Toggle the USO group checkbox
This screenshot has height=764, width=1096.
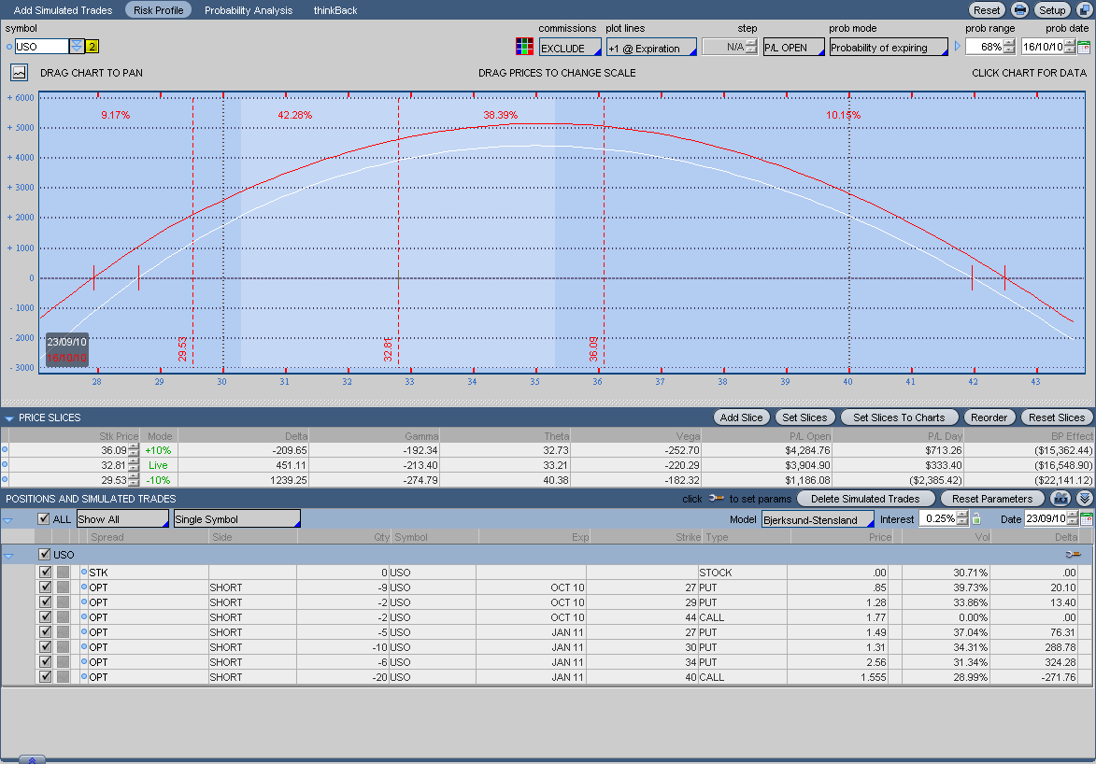tap(45, 555)
